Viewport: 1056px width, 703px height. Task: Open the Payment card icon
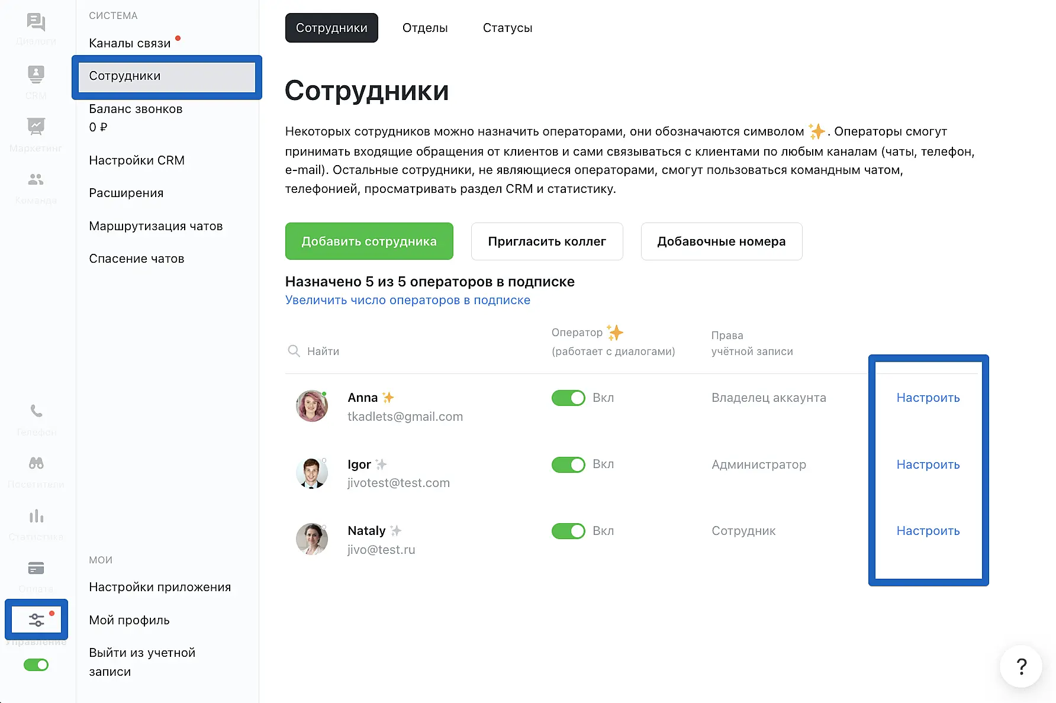(36, 569)
